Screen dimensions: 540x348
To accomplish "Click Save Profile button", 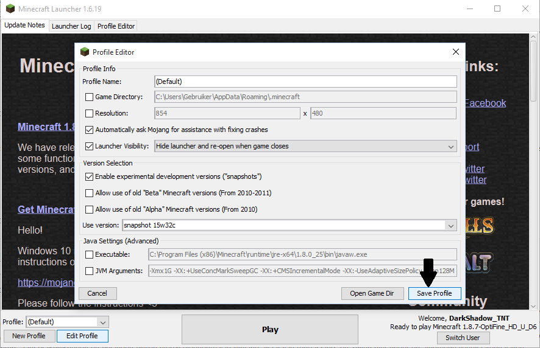I will point(435,293).
